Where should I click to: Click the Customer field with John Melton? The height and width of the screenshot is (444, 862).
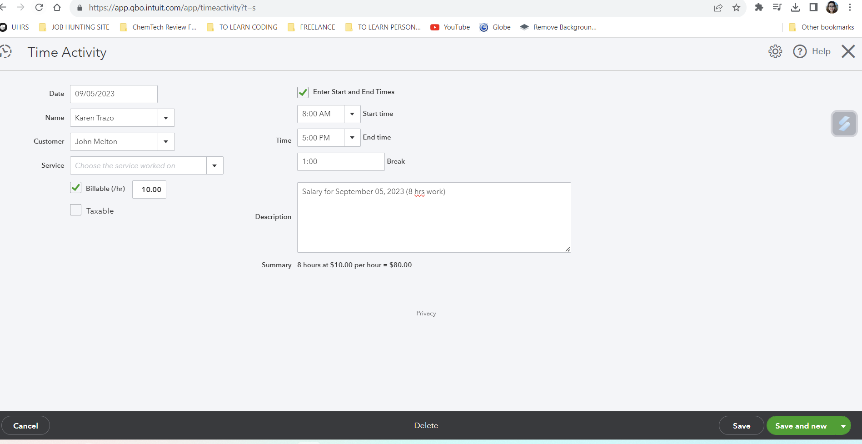pos(114,142)
